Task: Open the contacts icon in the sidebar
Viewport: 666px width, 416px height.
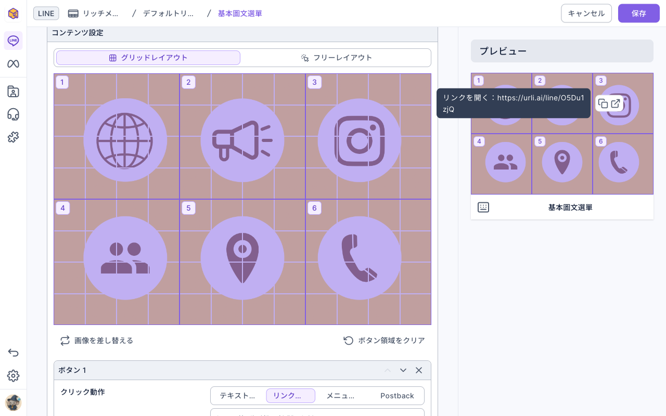Action: (13, 92)
